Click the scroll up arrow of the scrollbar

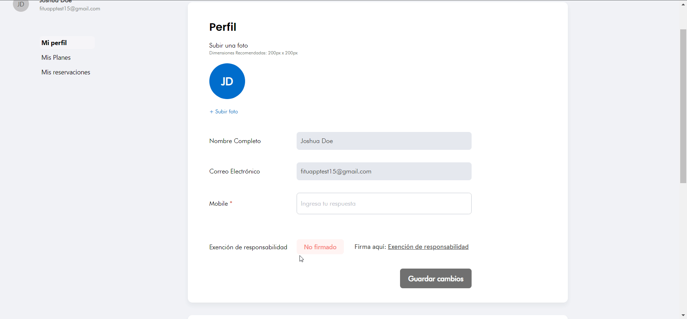683,4
